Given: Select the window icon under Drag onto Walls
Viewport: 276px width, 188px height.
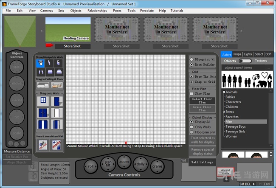Looking at the screenshot, I should 43,101.
